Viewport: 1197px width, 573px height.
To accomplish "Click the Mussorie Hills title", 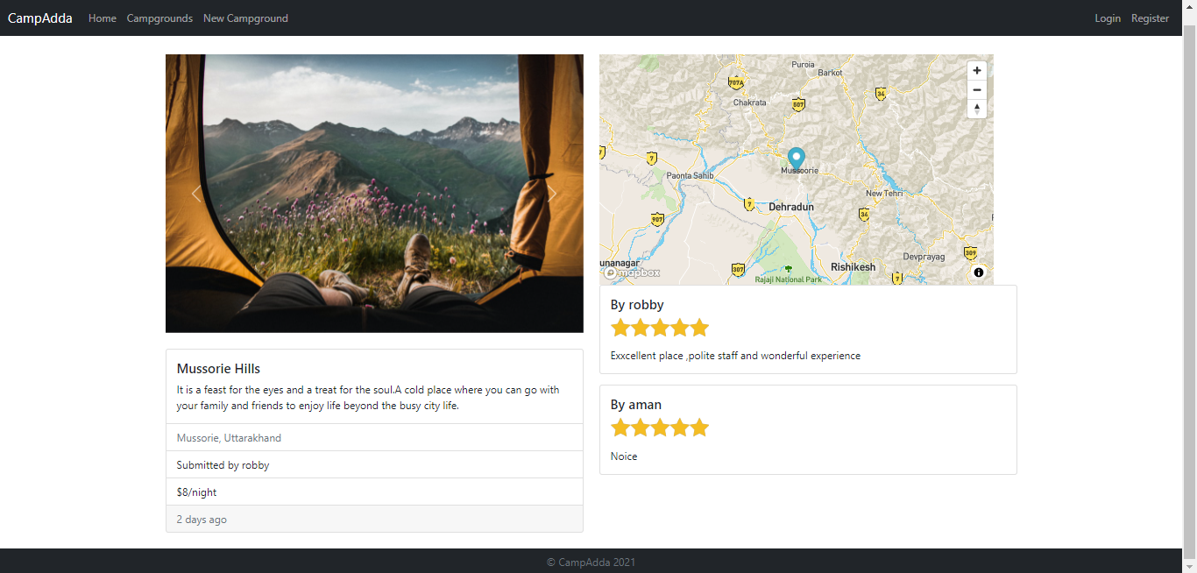I will (x=218, y=369).
